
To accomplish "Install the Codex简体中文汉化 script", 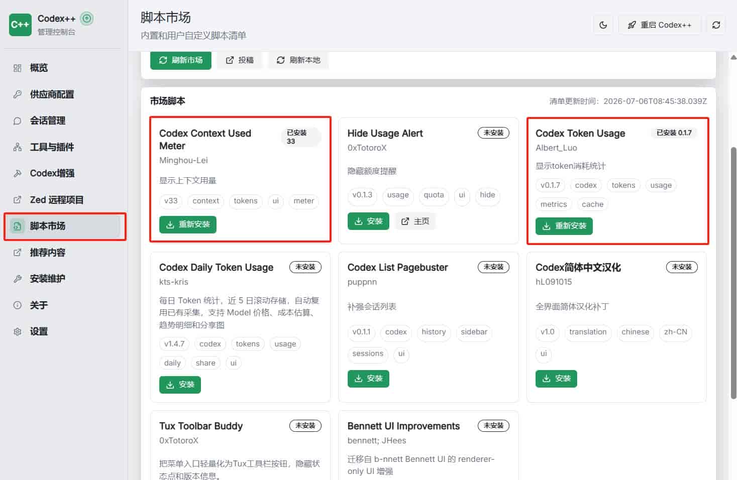I will pos(556,379).
